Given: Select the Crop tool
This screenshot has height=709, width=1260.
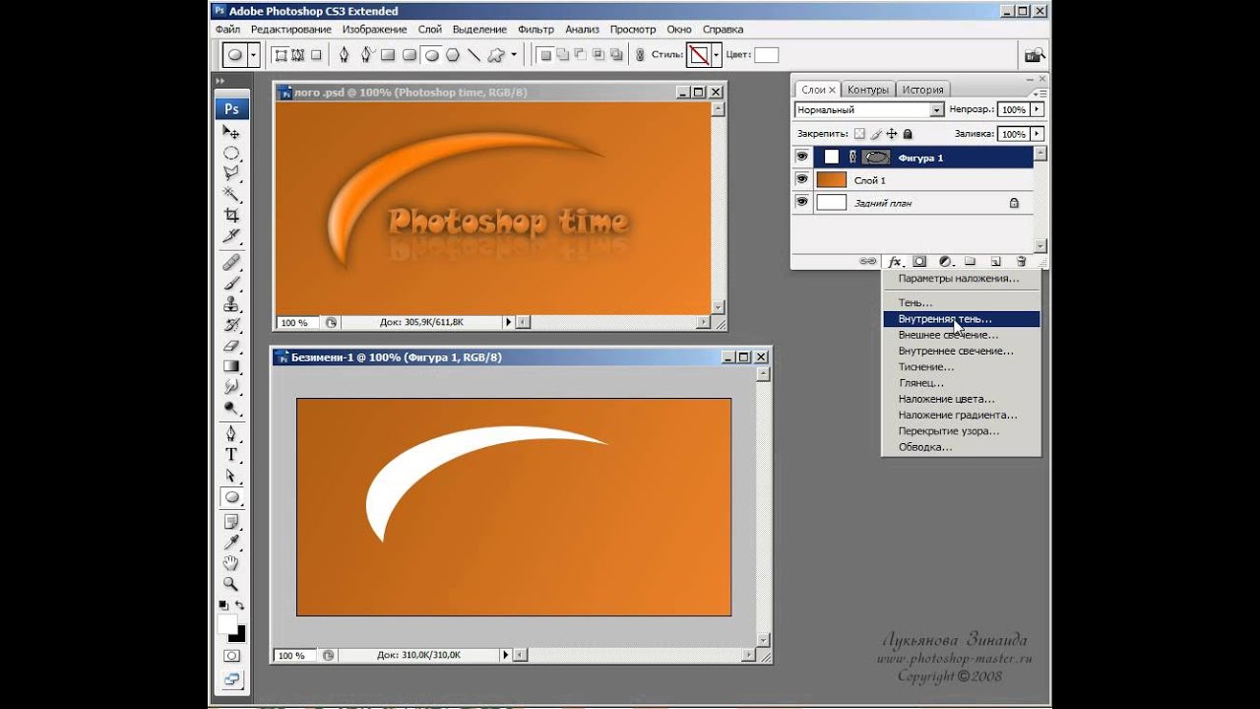Looking at the screenshot, I should 231,215.
